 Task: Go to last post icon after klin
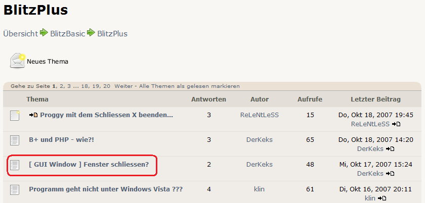[382, 198]
